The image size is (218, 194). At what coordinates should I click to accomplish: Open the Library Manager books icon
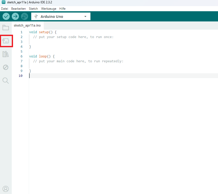[6, 54]
